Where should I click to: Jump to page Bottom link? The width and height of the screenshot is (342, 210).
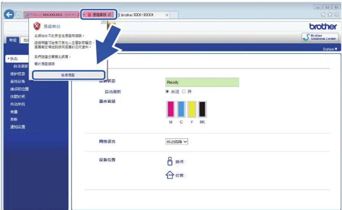point(330,49)
